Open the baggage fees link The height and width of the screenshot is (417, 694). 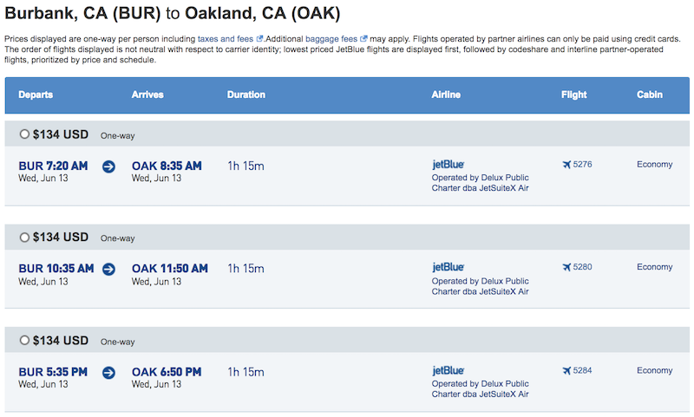tap(331, 39)
